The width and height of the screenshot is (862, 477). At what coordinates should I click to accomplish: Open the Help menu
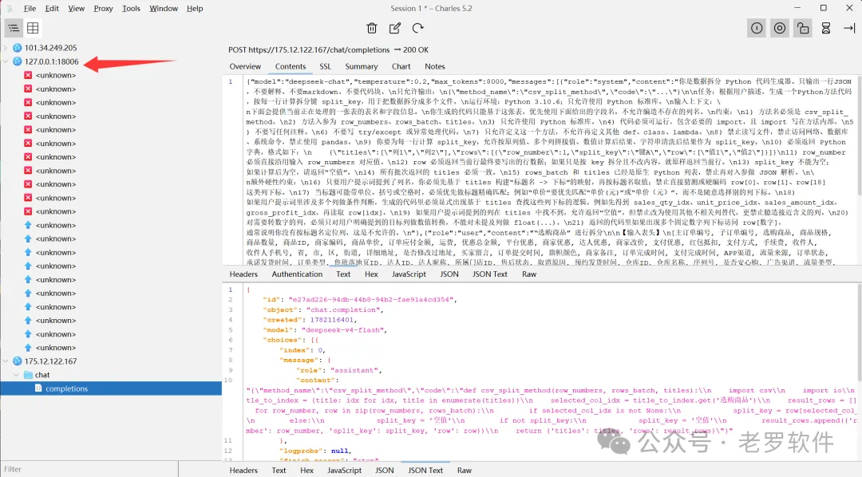click(x=195, y=8)
